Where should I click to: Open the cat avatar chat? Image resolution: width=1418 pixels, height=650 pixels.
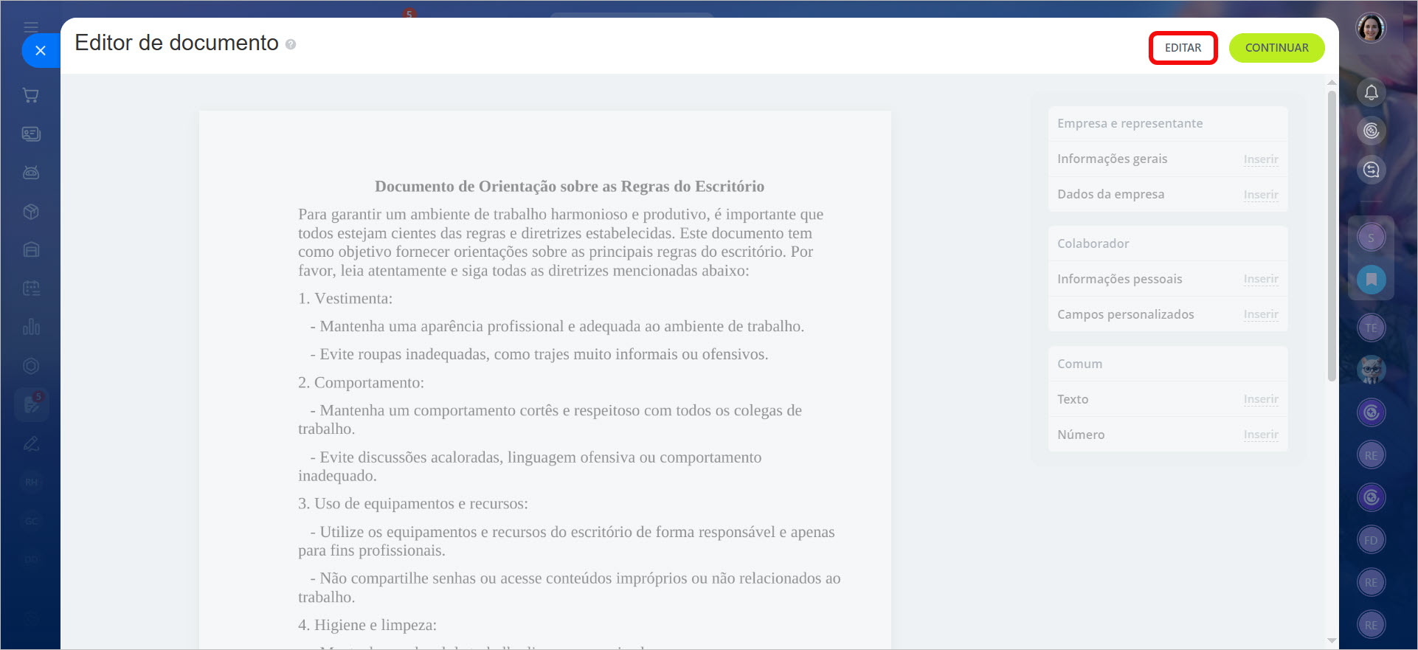1371,370
